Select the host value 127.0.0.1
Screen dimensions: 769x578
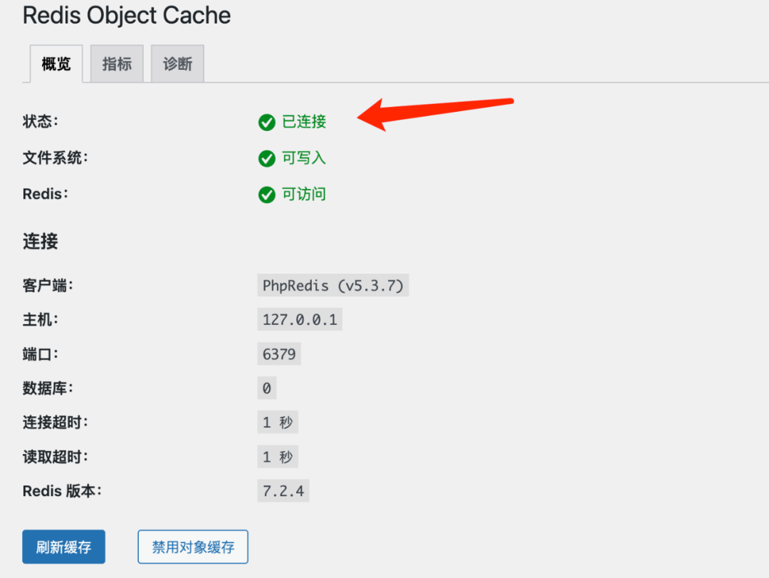[300, 319]
